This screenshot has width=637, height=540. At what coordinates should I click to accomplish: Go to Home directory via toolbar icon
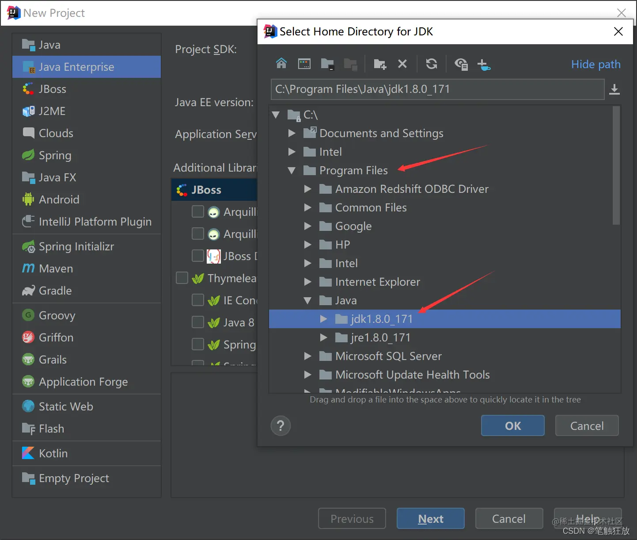point(281,64)
